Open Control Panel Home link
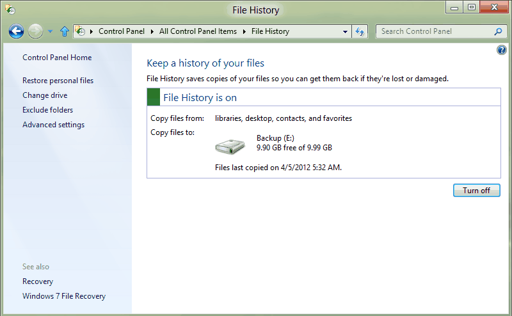 57,58
